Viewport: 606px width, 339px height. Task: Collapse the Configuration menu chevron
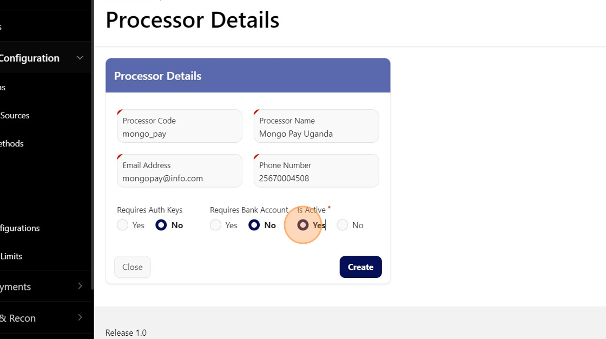[80, 58]
